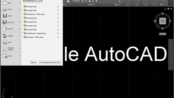This screenshot has width=174, height=98.
Task: Open Drawing Utilities entry
Action: click(x=11, y=49)
